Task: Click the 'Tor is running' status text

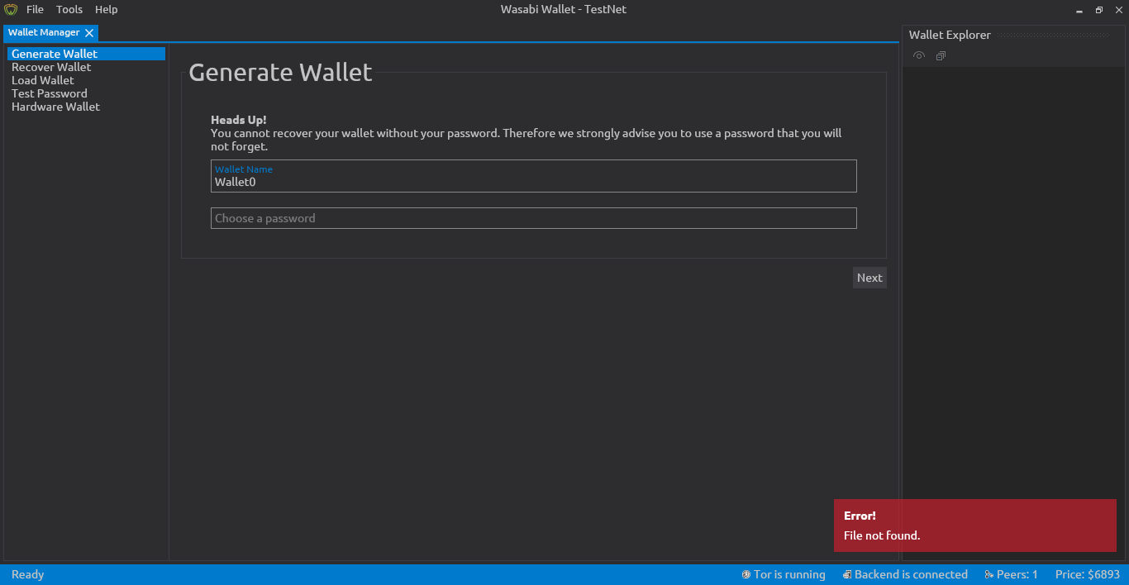Action: (789, 574)
